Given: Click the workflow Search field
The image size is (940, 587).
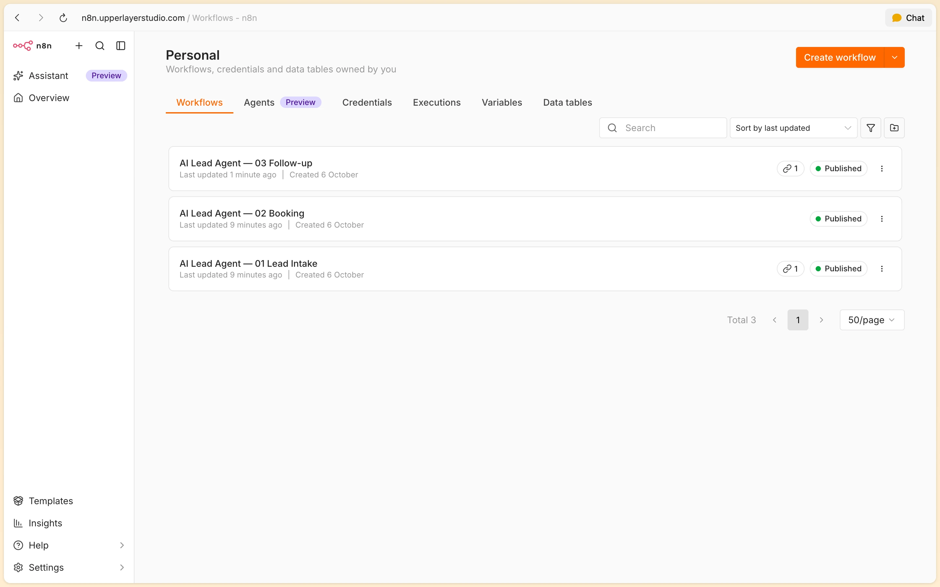Looking at the screenshot, I should 663,128.
